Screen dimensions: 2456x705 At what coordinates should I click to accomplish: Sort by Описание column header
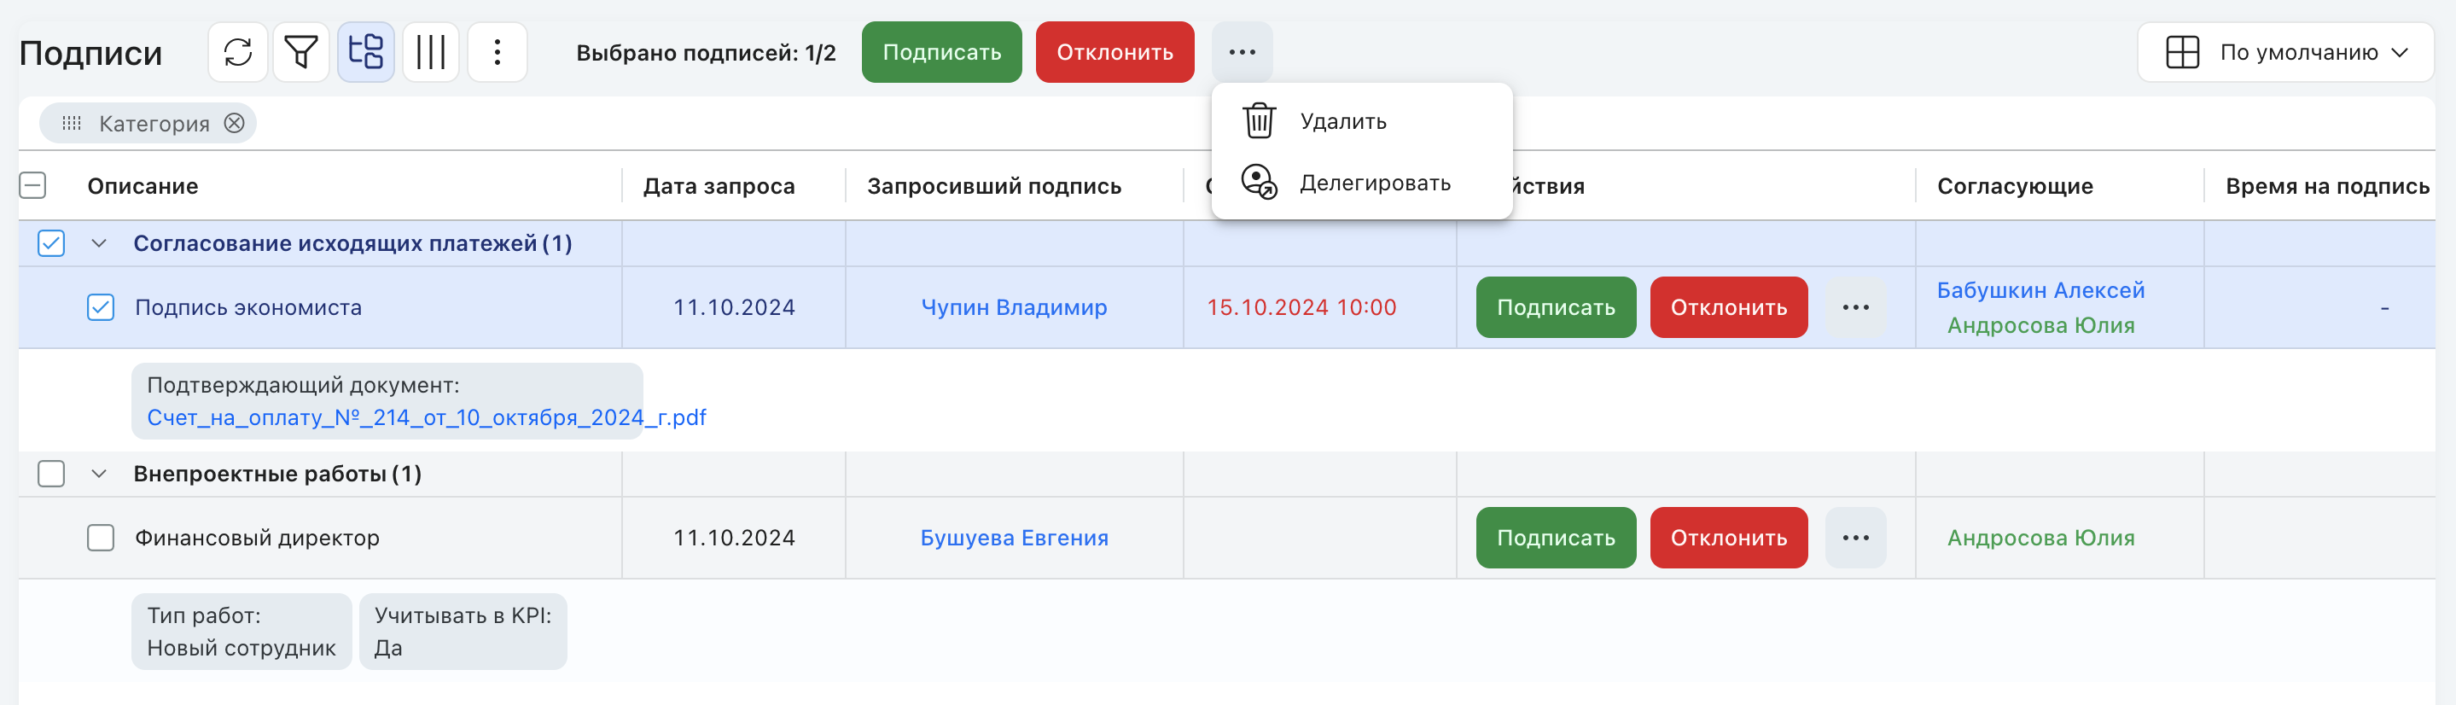tap(143, 186)
